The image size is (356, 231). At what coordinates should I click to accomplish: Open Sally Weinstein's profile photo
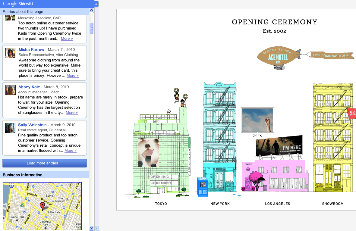[x=10, y=128]
